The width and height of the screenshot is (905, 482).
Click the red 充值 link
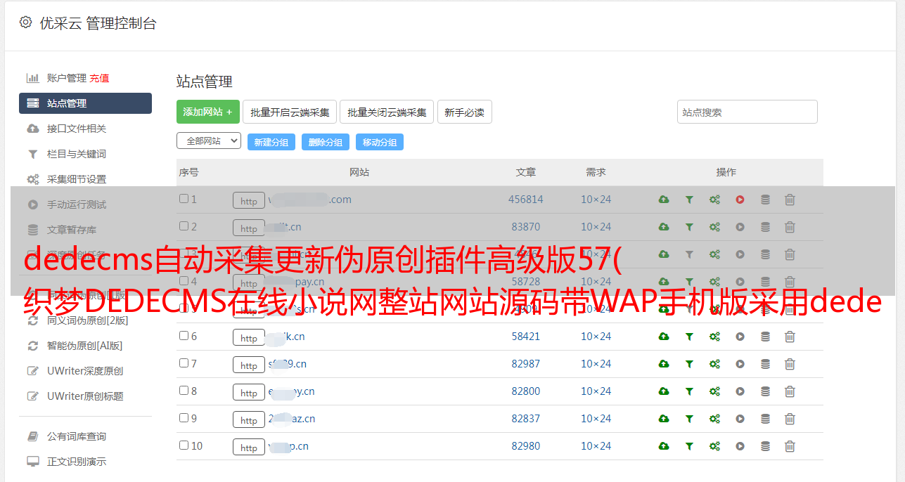tap(99, 78)
